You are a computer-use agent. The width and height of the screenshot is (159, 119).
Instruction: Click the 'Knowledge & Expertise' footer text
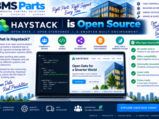[8, 109]
